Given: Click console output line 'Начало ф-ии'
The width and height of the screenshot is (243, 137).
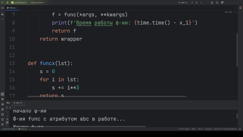Looking at the screenshot, I should [30, 111].
